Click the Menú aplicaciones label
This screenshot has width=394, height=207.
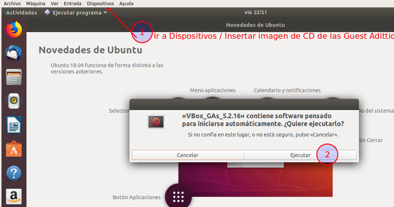click(x=213, y=90)
